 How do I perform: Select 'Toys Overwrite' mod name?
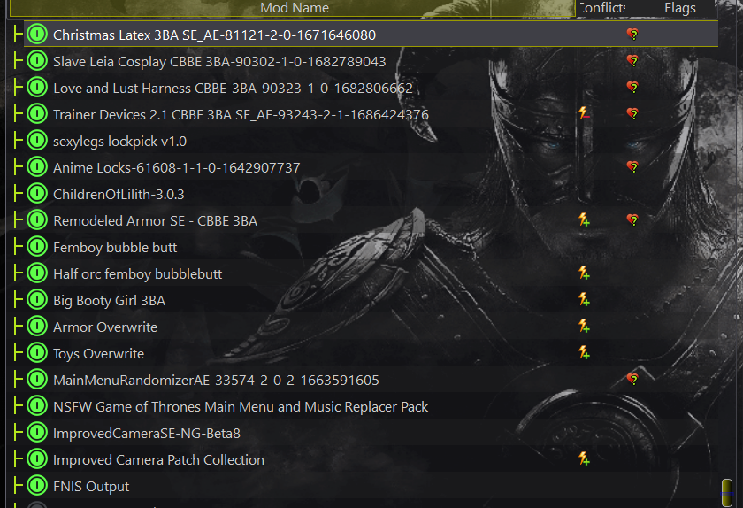98,354
